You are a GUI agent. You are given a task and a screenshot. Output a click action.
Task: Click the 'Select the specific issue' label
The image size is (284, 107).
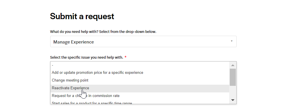87,58
